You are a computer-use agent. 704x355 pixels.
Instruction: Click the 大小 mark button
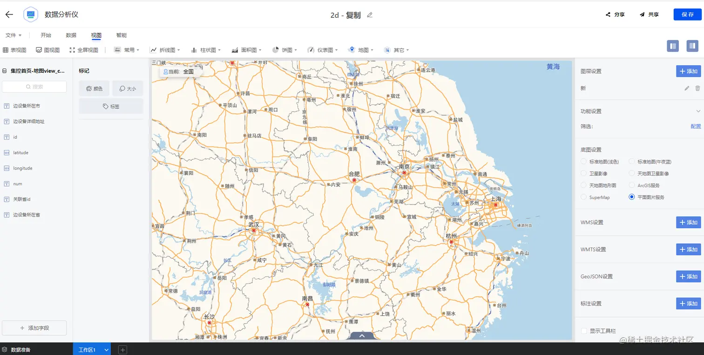pos(128,89)
